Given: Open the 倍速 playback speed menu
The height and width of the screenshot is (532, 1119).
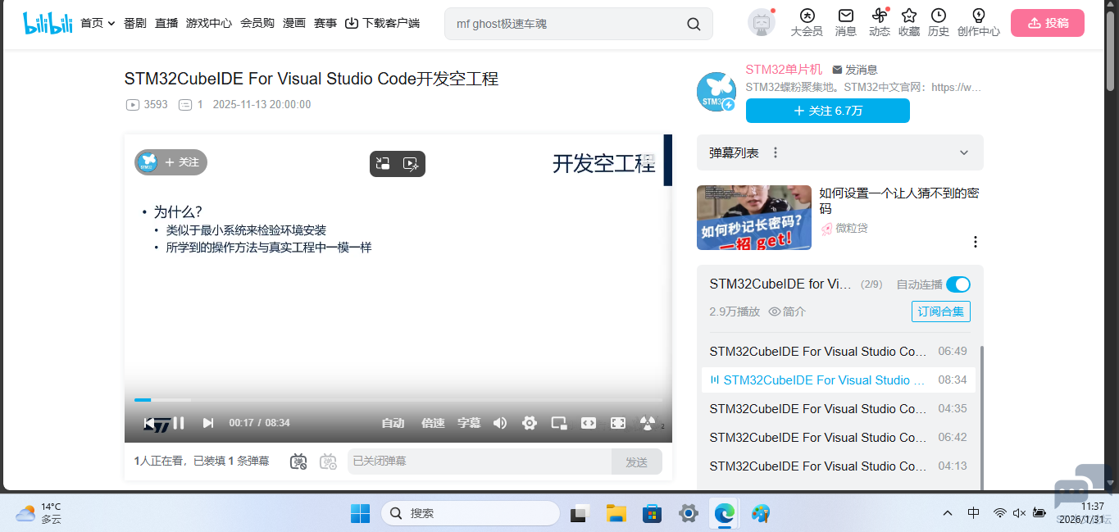Looking at the screenshot, I should coord(432,423).
